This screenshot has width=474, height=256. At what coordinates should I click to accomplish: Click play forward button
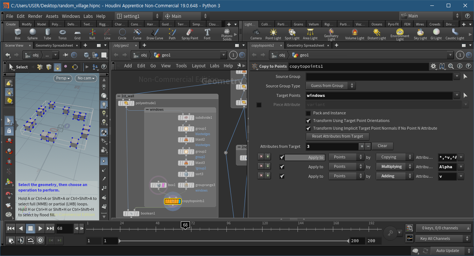40,229
